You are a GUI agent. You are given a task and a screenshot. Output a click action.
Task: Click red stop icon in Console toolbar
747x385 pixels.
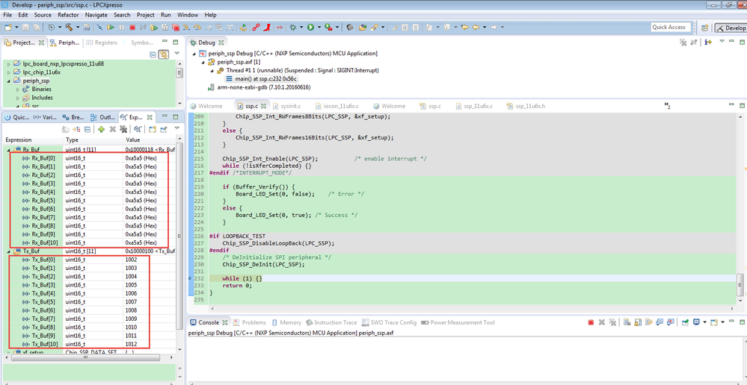pos(591,322)
